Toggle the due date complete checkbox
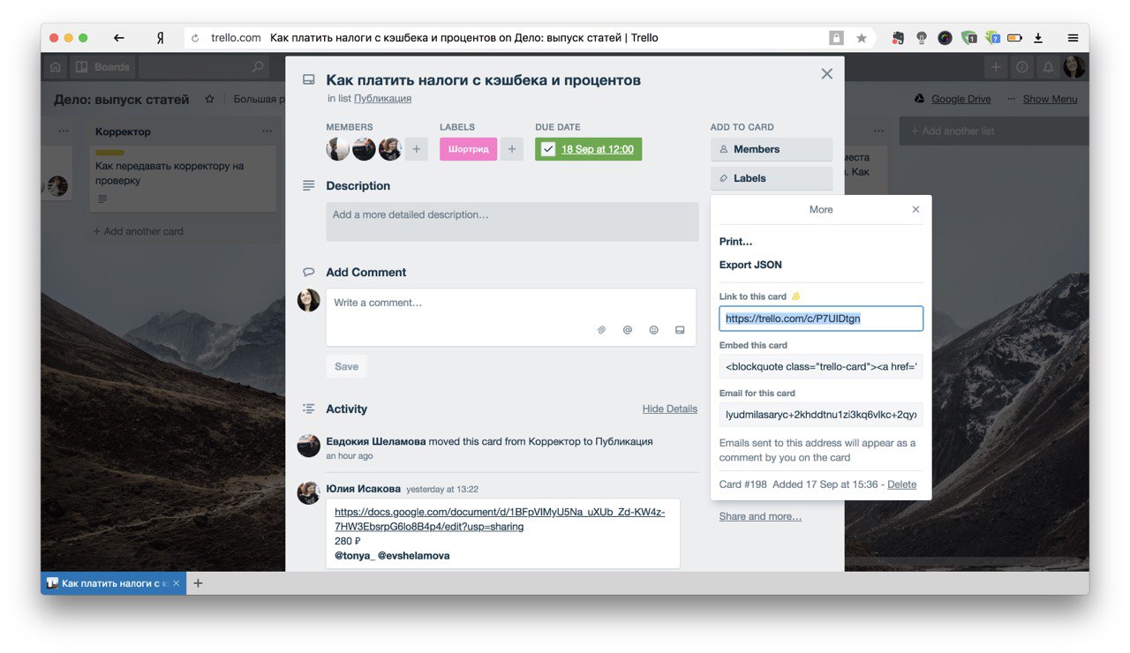1130x653 pixels. [x=548, y=149]
